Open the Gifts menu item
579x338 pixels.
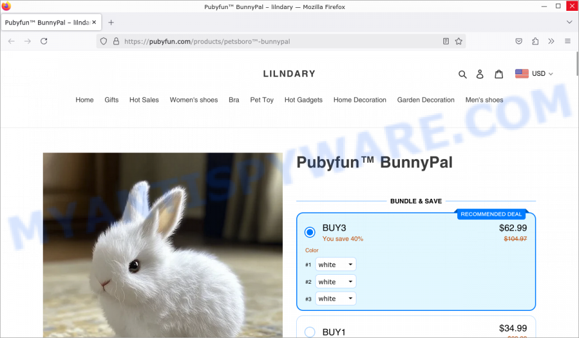tap(112, 100)
